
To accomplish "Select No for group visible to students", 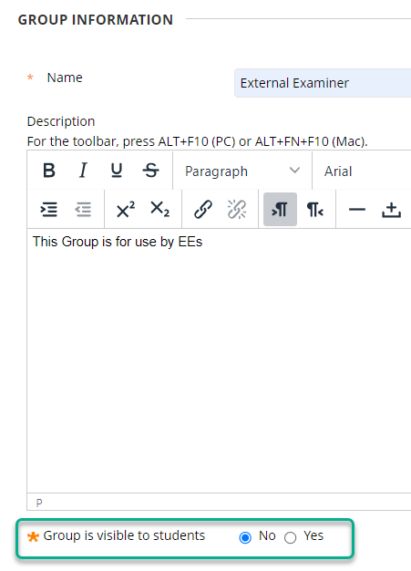I will click(x=245, y=537).
